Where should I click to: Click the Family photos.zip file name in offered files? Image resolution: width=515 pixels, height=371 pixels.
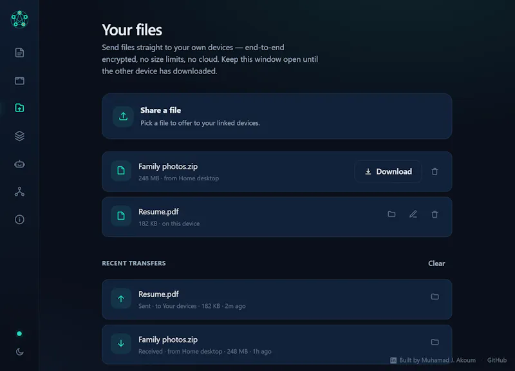pos(168,167)
